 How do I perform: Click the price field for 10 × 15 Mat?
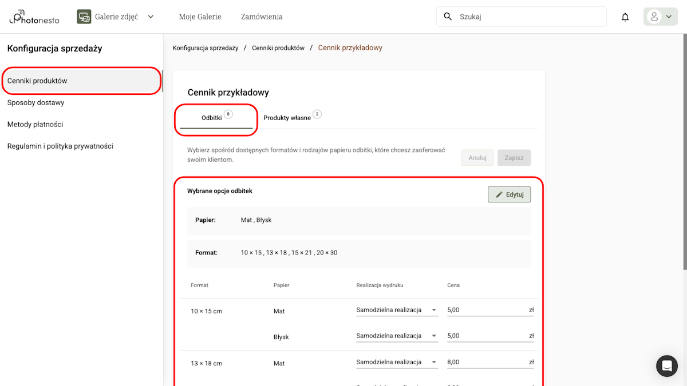487,310
